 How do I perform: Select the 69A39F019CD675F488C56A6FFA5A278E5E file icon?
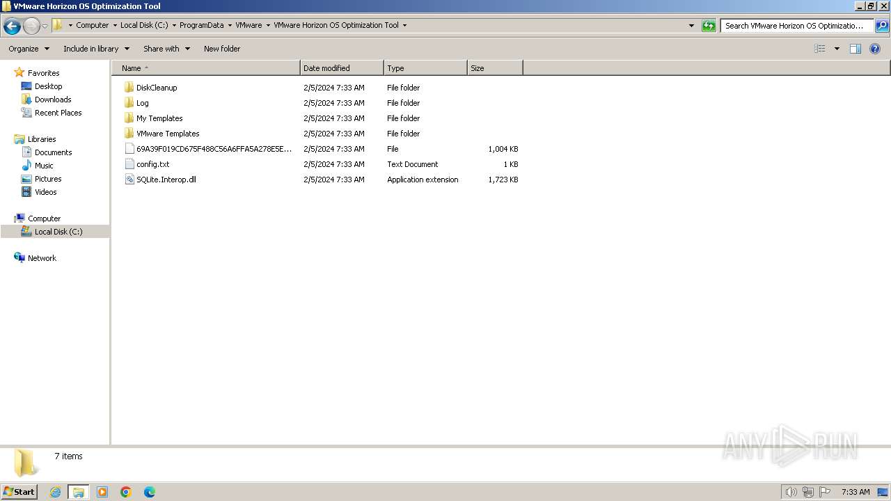(129, 149)
